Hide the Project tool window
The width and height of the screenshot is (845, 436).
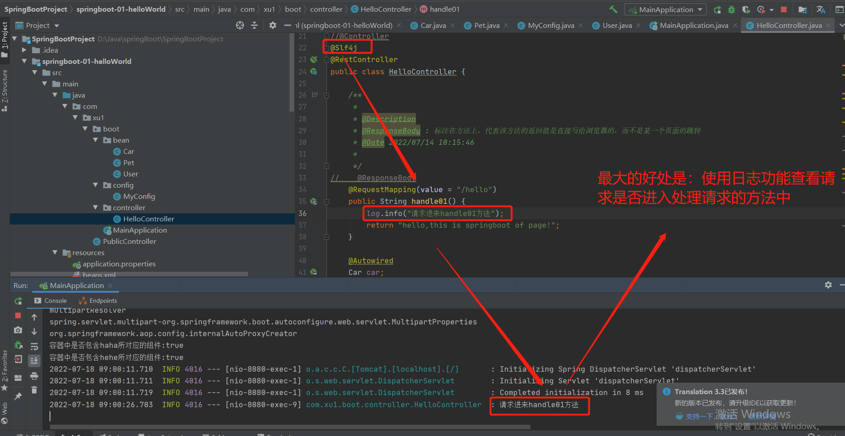(x=288, y=25)
